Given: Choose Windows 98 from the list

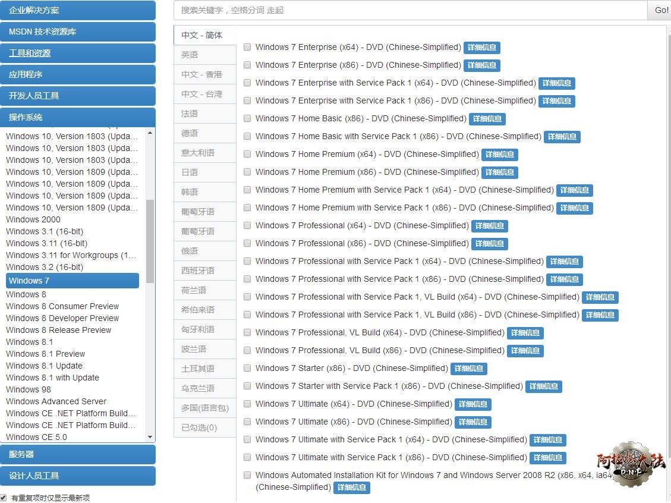Looking at the screenshot, I should [x=29, y=389].
